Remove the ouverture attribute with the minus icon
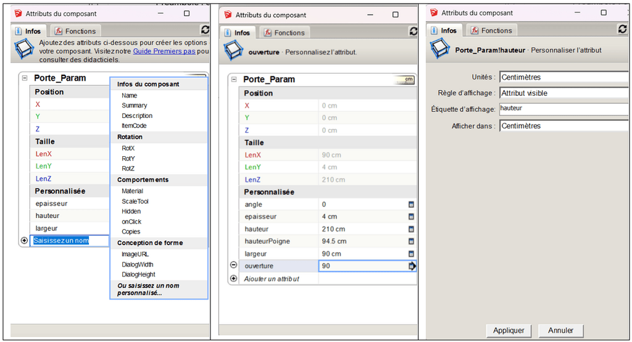Viewport: 632px width, 342px height. [x=233, y=265]
